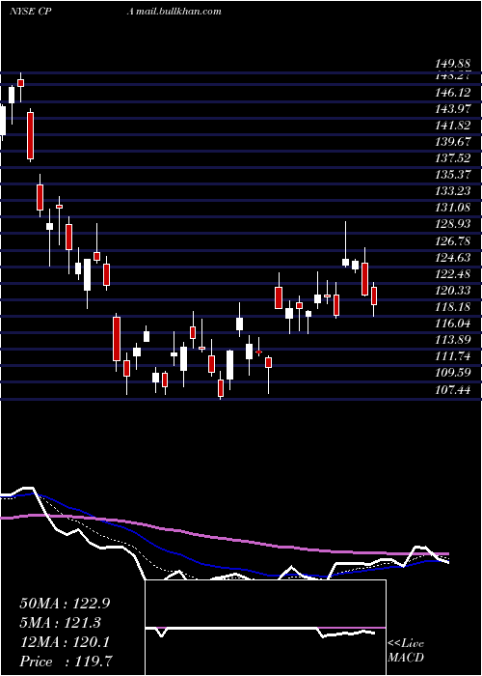Select the 118.18 price level label

click(453, 307)
